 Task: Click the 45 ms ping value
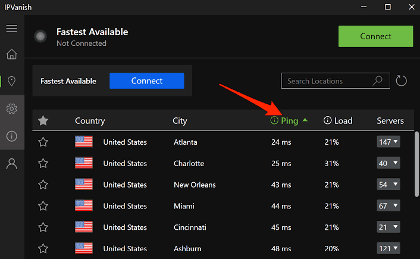click(x=281, y=227)
